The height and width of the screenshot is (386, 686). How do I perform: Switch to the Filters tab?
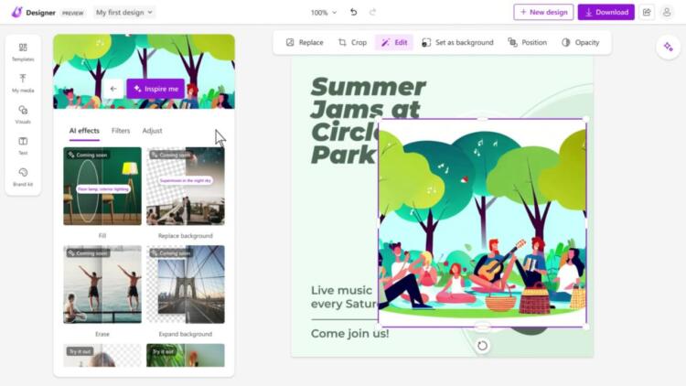point(121,131)
